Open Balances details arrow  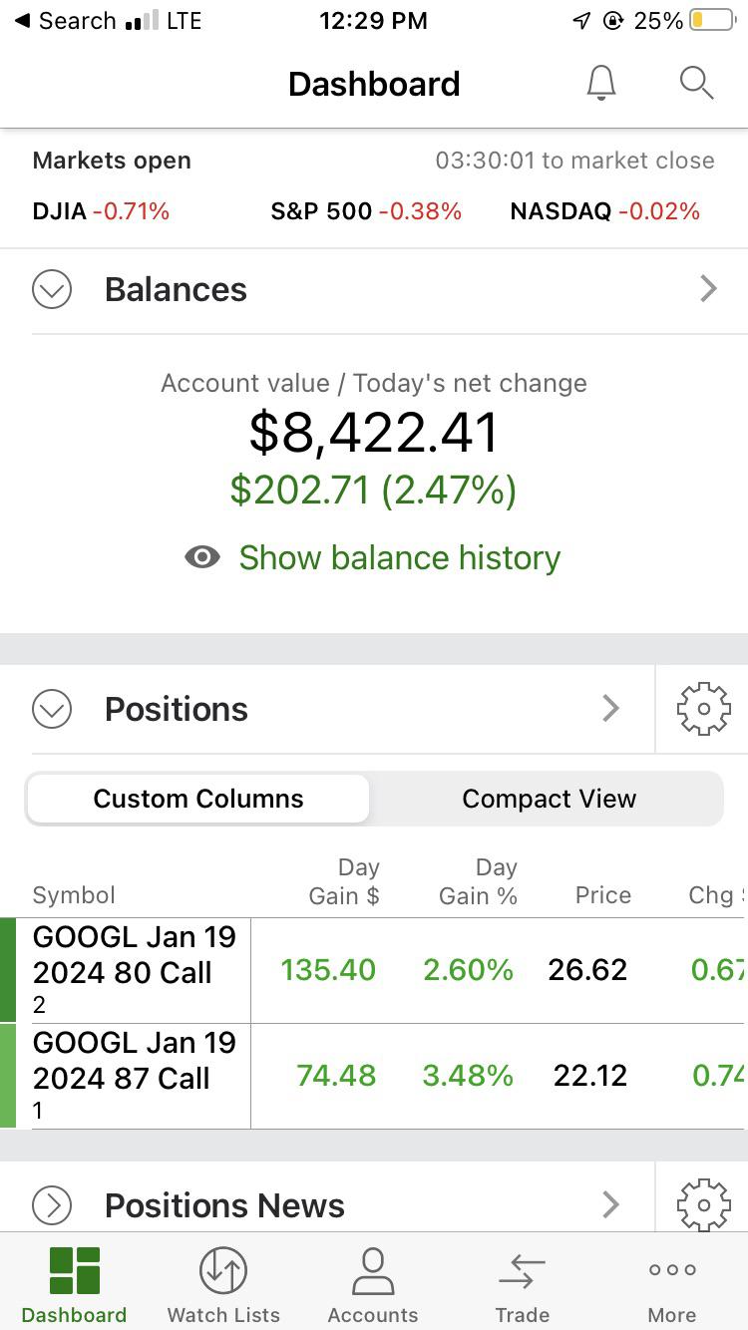[708, 289]
